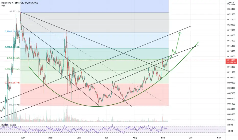Image resolution: width=238 pixels, height=140 pixels.
Task: Click the Apr label on time axis
Action: [23, 138]
